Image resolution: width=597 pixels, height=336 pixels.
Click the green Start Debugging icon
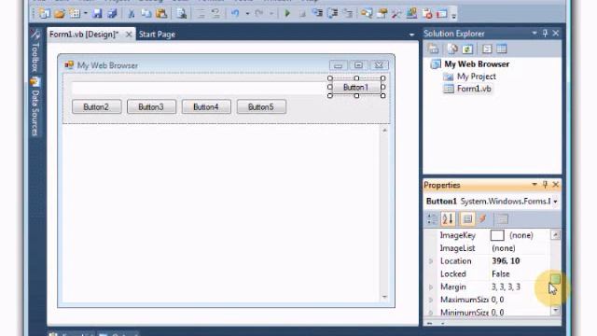coord(287,14)
